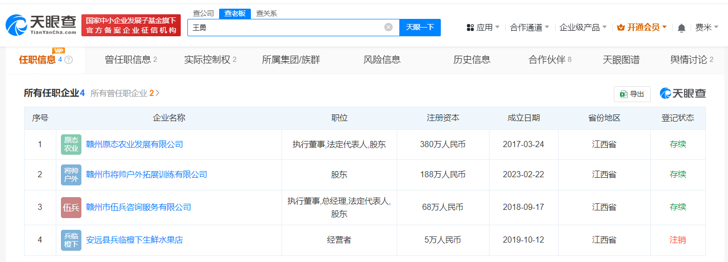Open the 开通会员 membership dropdown

pos(642,28)
